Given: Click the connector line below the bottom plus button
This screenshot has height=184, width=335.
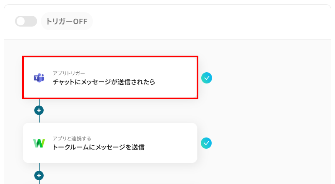Looking at the screenshot, I should (39, 182).
